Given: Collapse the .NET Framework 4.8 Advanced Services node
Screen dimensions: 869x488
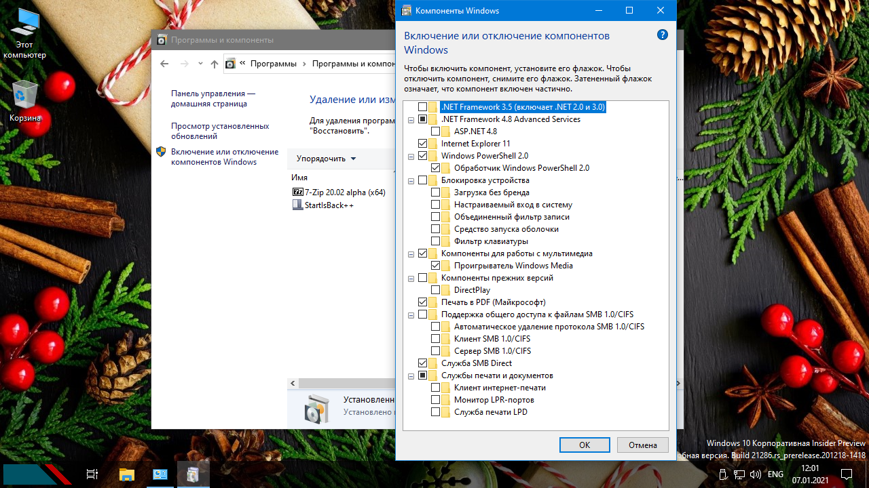Looking at the screenshot, I should coord(411,119).
